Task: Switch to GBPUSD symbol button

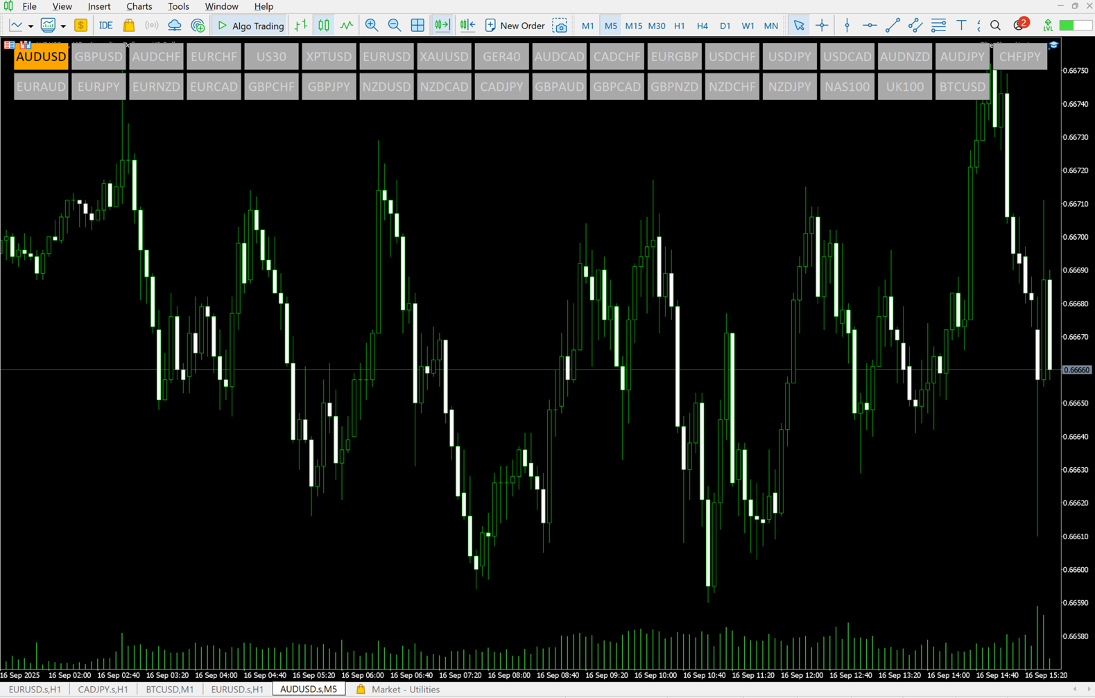Action: pos(98,57)
